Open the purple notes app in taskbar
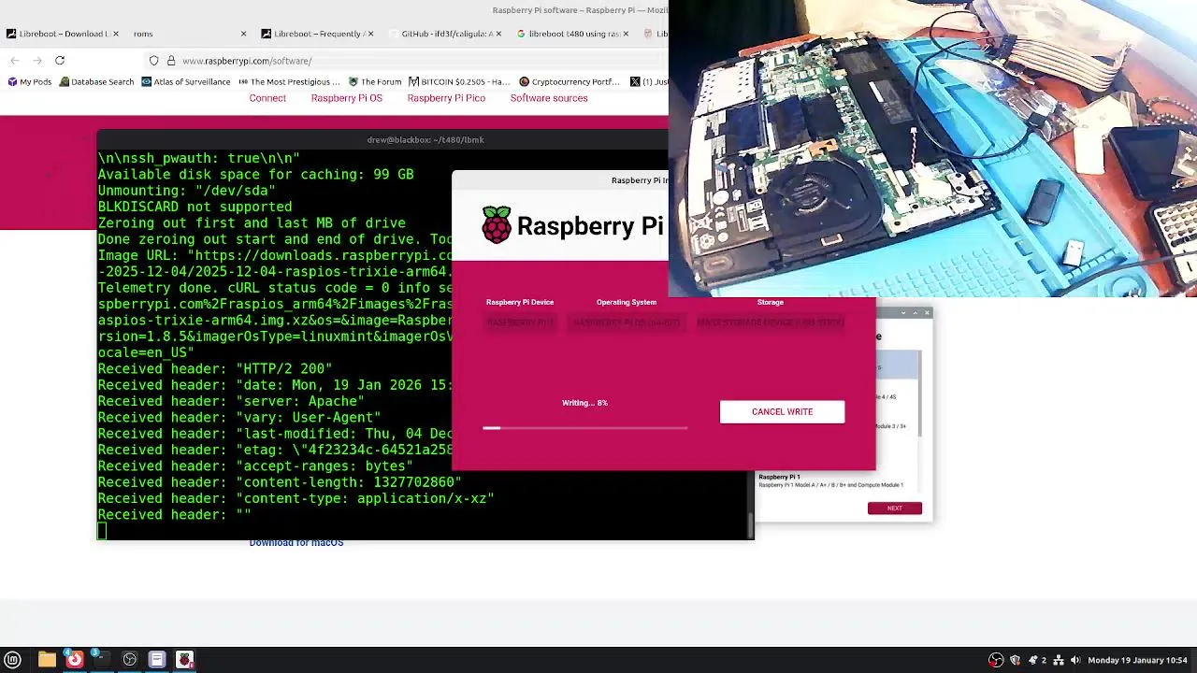 click(157, 660)
